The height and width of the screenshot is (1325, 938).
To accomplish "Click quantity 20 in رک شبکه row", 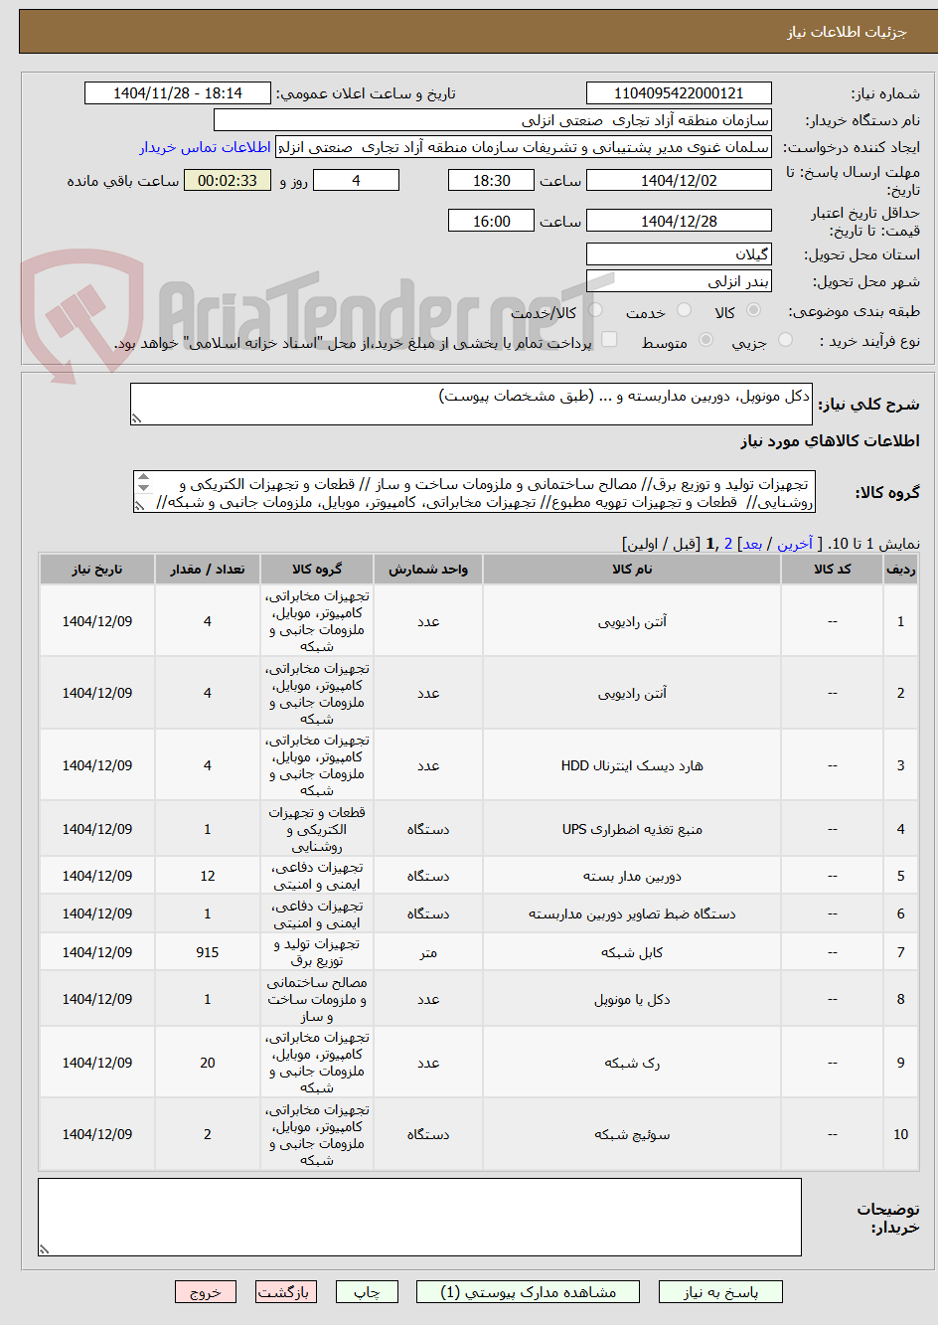I will pos(208,1063).
